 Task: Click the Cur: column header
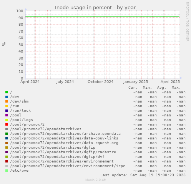tap(133, 88)
